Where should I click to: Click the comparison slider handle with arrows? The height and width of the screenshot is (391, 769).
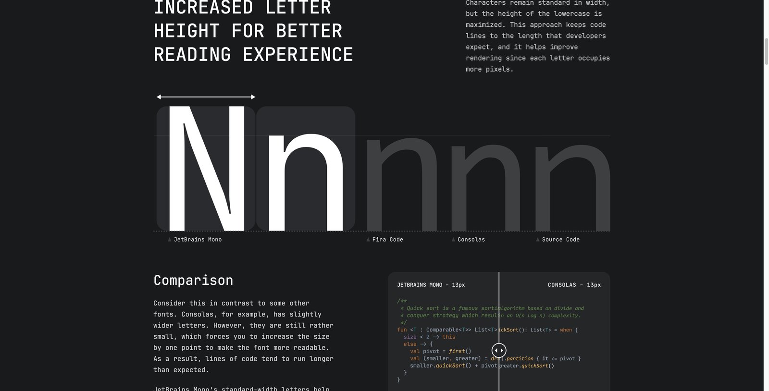point(499,350)
